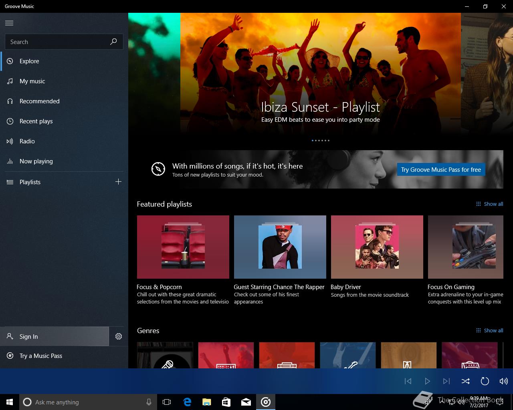Screen dimensions: 513x410
Task: Click the Play button
Action: (x=427, y=381)
